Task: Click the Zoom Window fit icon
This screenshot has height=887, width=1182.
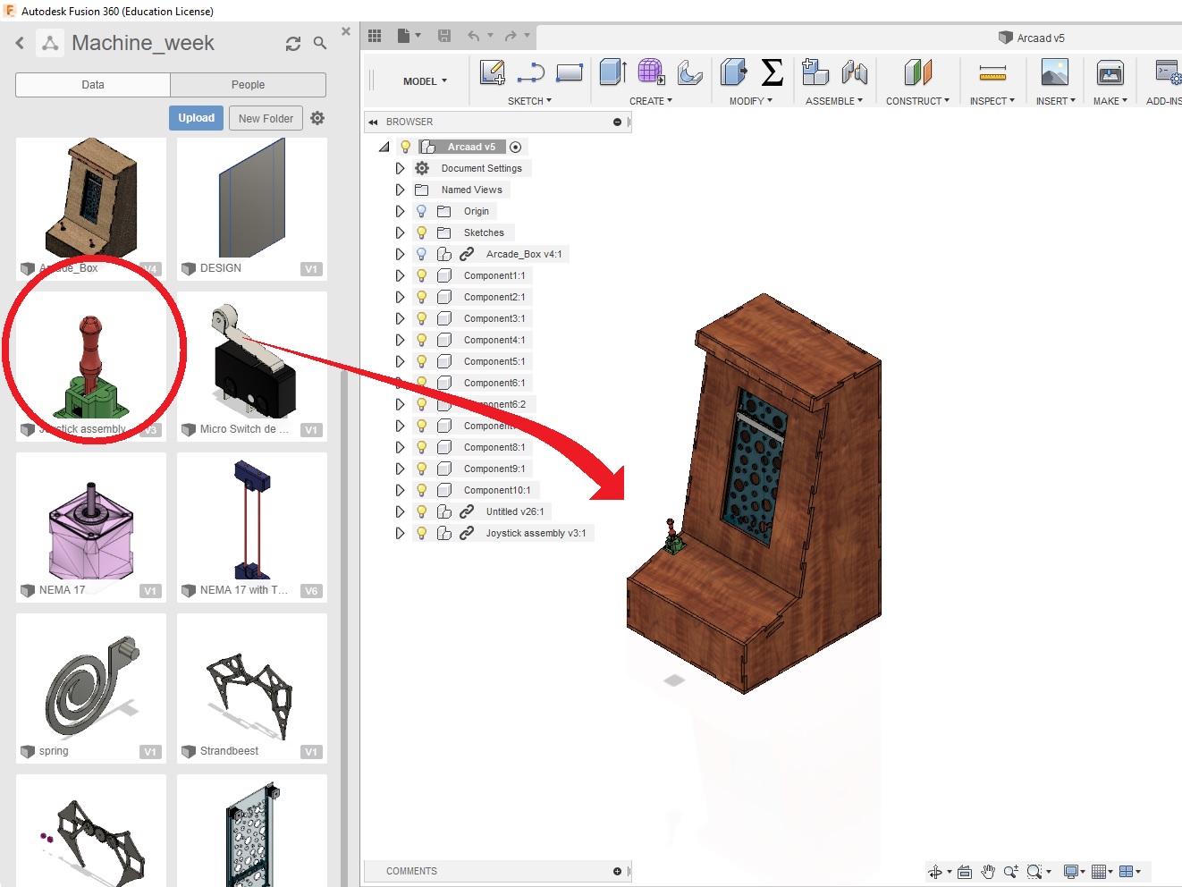Action: click(1034, 872)
